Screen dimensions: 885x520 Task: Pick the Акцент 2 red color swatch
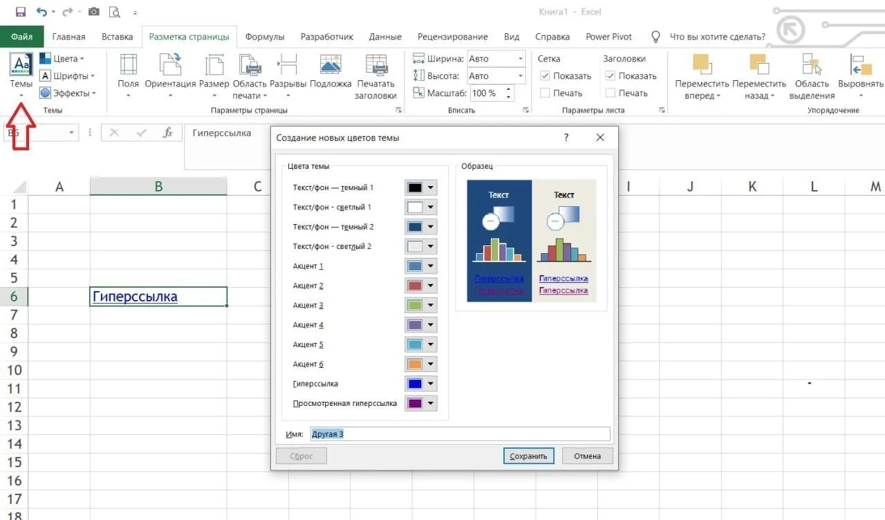(x=415, y=286)
